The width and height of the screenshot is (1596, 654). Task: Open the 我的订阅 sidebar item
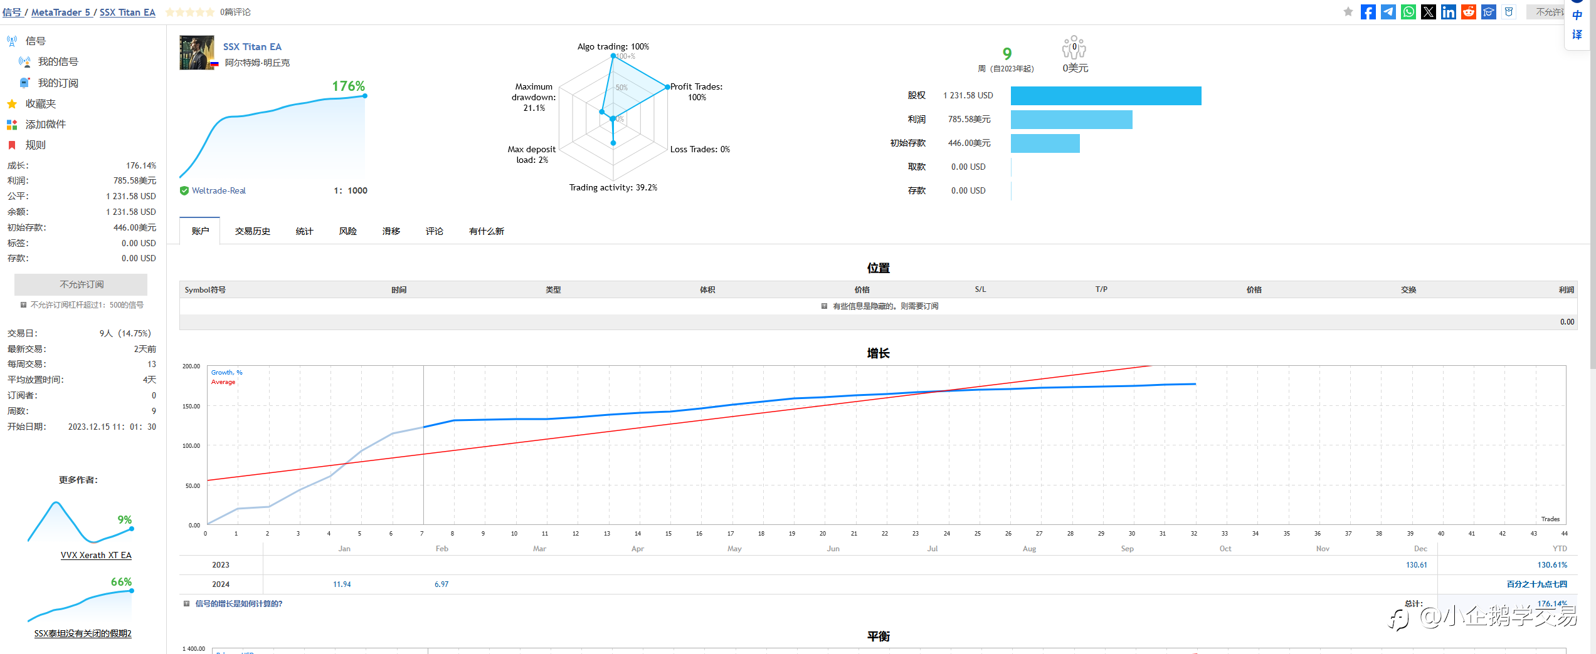pyautogui.click(x=58, y=83)
